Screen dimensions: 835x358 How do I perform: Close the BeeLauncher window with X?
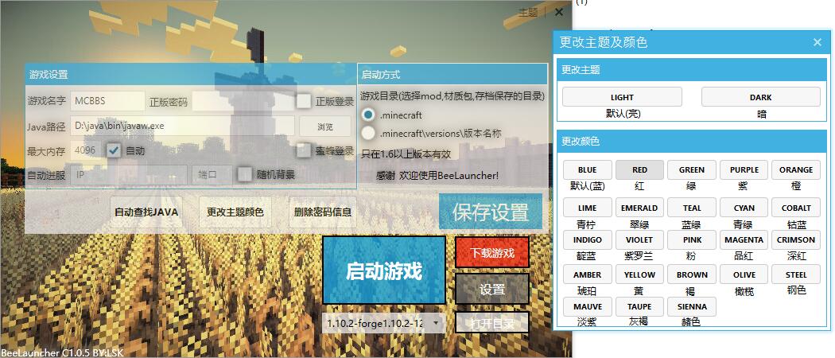pos(558,12)
